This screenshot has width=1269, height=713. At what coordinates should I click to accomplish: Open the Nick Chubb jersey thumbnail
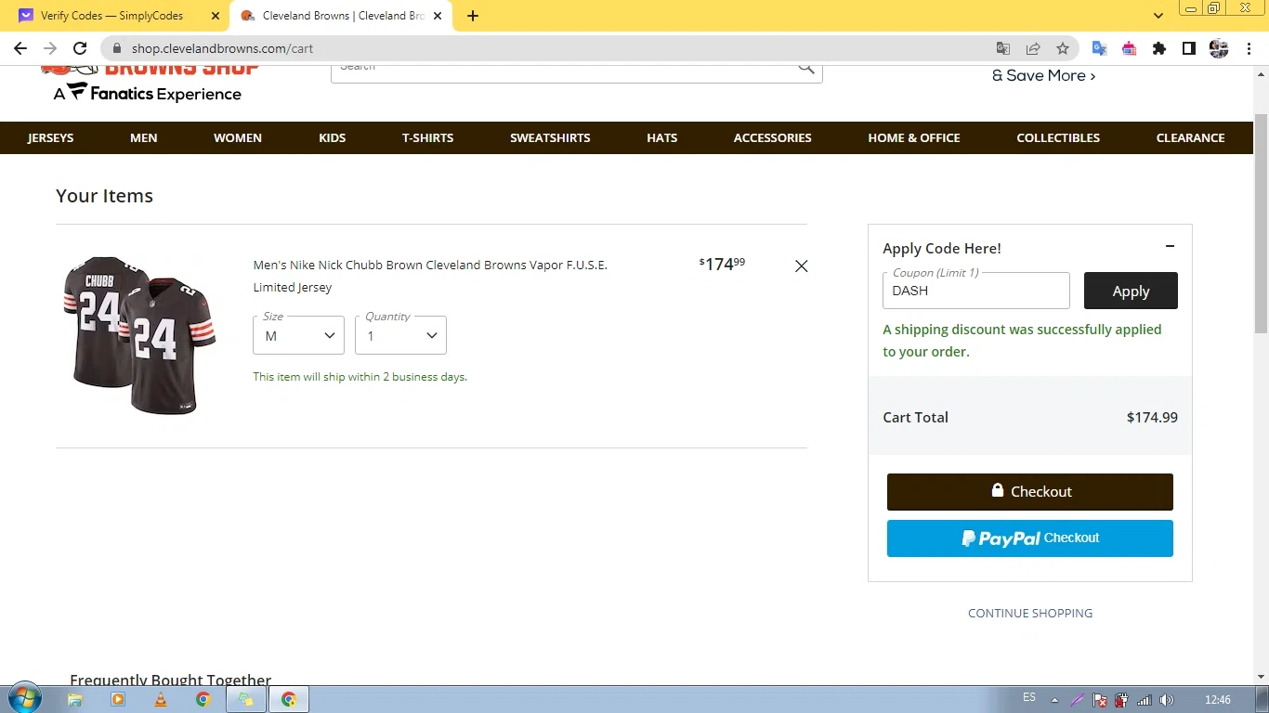tap(140, 335)
